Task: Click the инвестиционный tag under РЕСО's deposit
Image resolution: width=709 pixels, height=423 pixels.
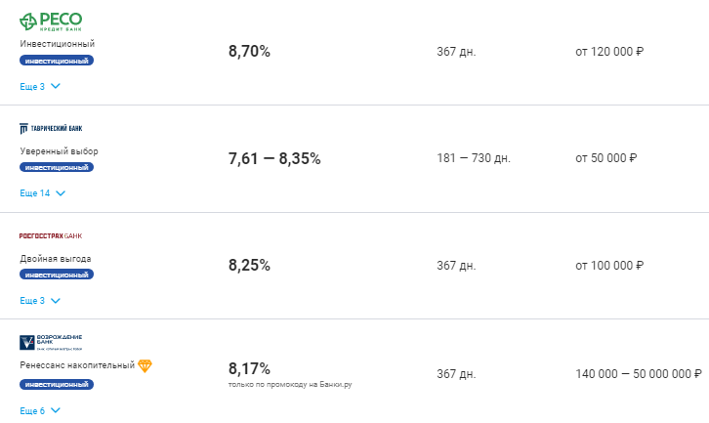Action: click(57, 61)
